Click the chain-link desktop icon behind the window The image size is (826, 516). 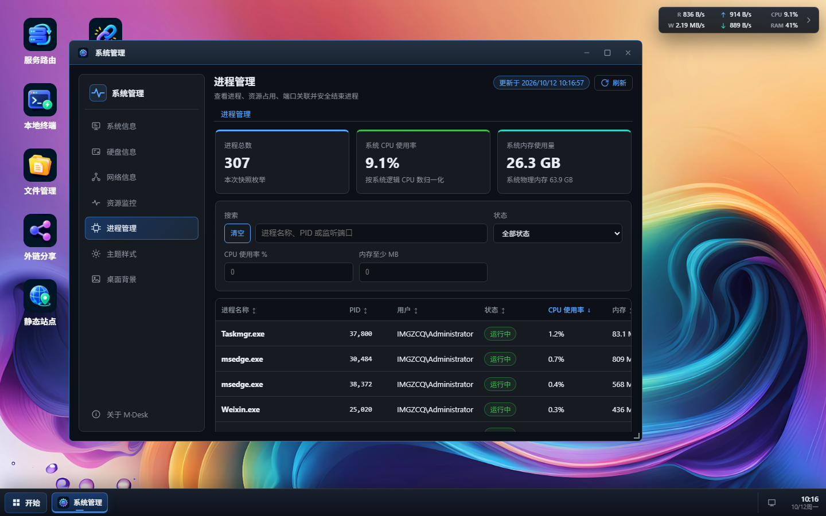tap(106, 29)
